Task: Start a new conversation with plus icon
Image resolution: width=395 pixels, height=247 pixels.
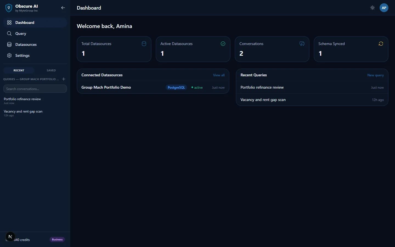Action: click(64, 79)
